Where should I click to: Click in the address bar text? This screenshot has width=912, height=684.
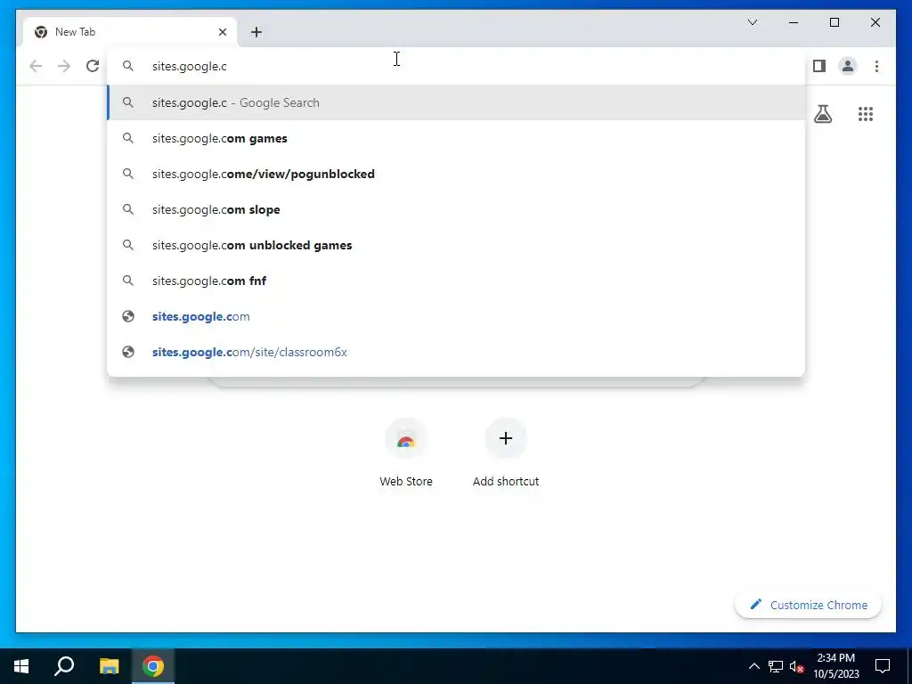point(190,66)
